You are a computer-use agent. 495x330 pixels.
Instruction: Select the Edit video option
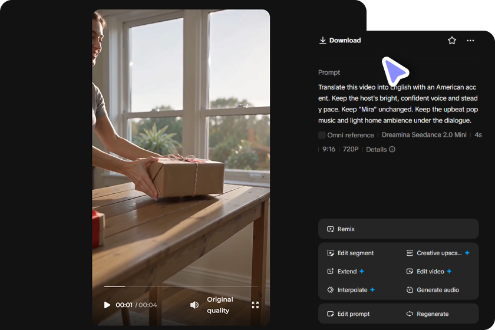coord(429,271)
